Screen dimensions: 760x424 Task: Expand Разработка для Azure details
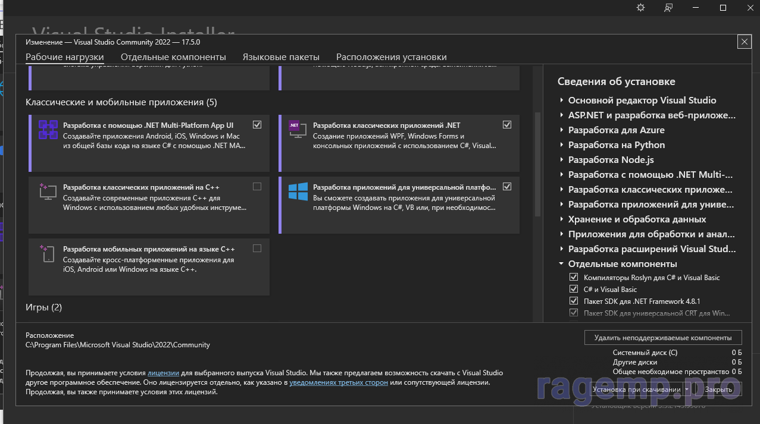pyautogui.click(x=561, y=130)
